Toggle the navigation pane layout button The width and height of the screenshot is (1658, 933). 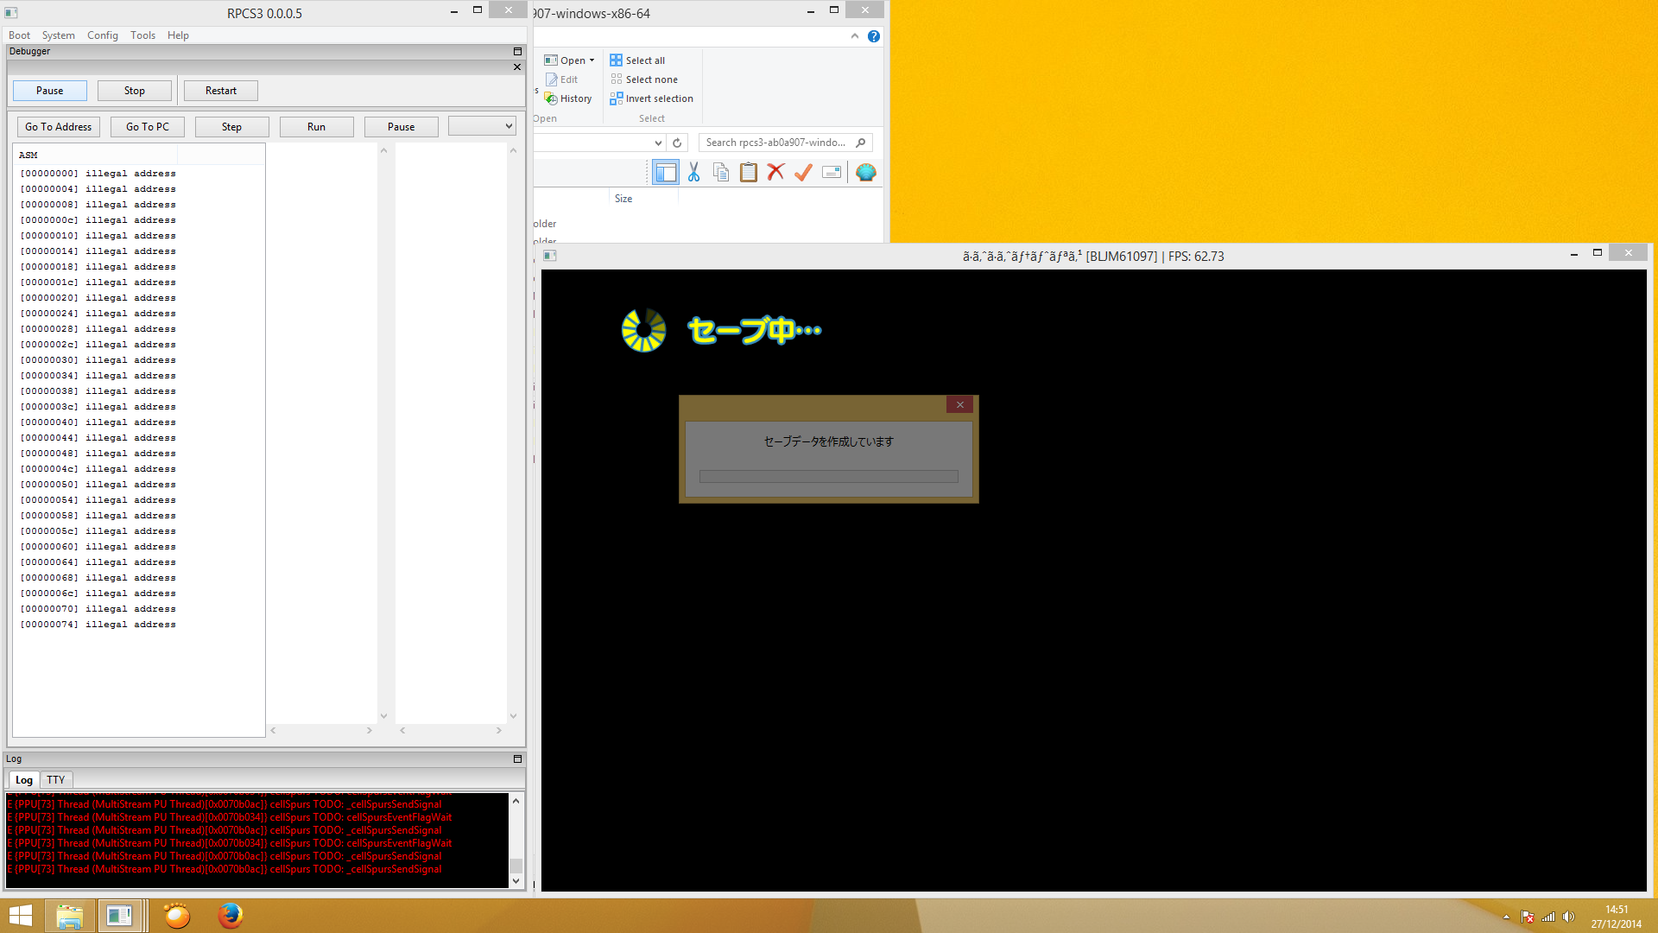(666, 173)
